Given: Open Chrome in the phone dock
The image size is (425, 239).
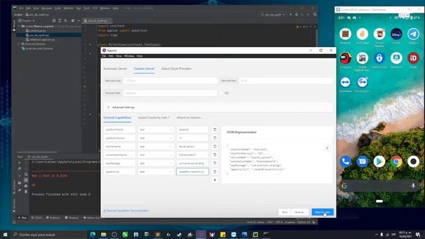Looking at the screenshot, I should point(396,161).
